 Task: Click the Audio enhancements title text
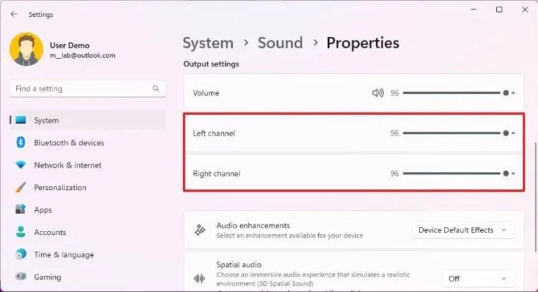(x=253, y=226)
